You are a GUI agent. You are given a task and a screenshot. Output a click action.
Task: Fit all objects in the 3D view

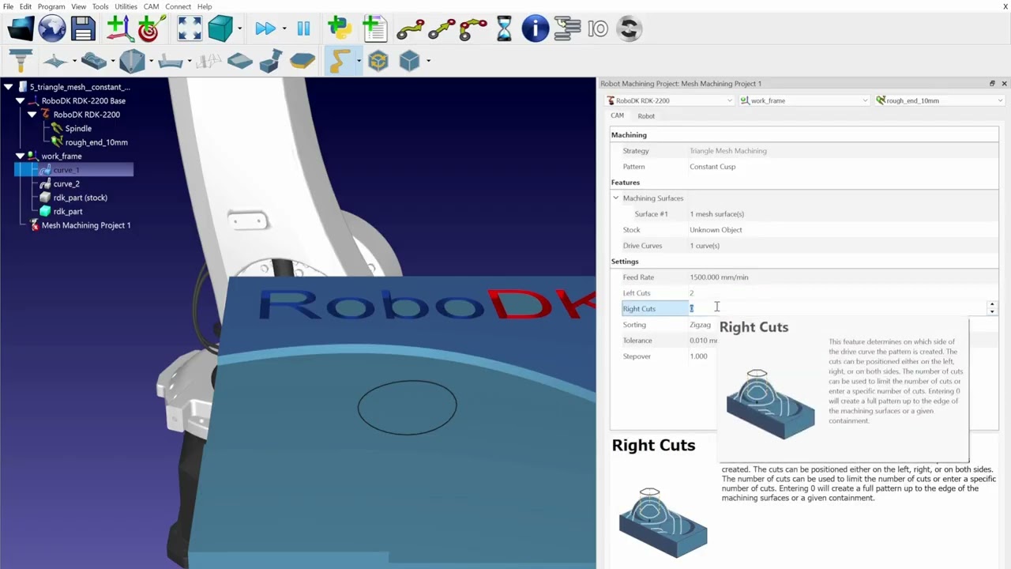click(x=190, y=29)
